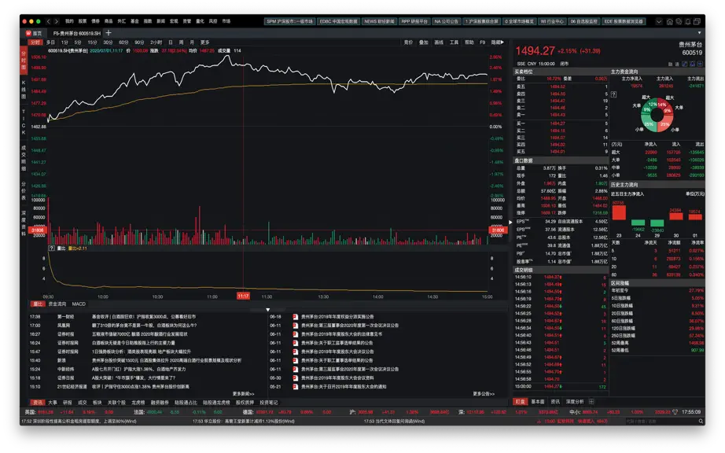Click the restore windows icon at top right

tap(697, 22)
